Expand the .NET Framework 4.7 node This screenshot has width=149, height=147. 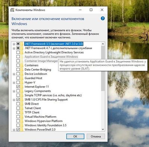pyautogui.click(x=14, y=48)
